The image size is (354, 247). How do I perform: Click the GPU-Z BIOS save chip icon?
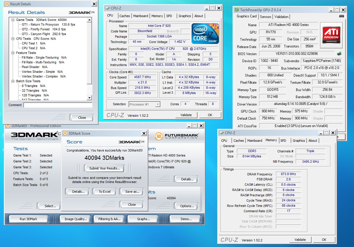[339, 54]
